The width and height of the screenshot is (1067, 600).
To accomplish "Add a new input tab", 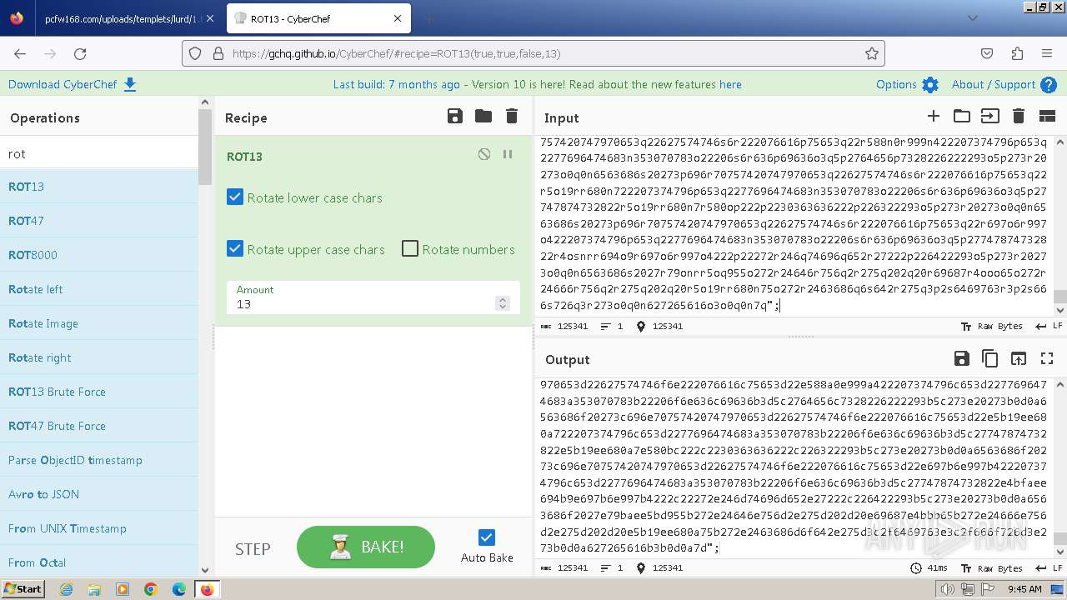I will point(934,117).
